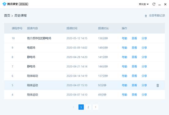Click the previous page left arrow
The width and height of the screenshot is (169, 115).
74,107
